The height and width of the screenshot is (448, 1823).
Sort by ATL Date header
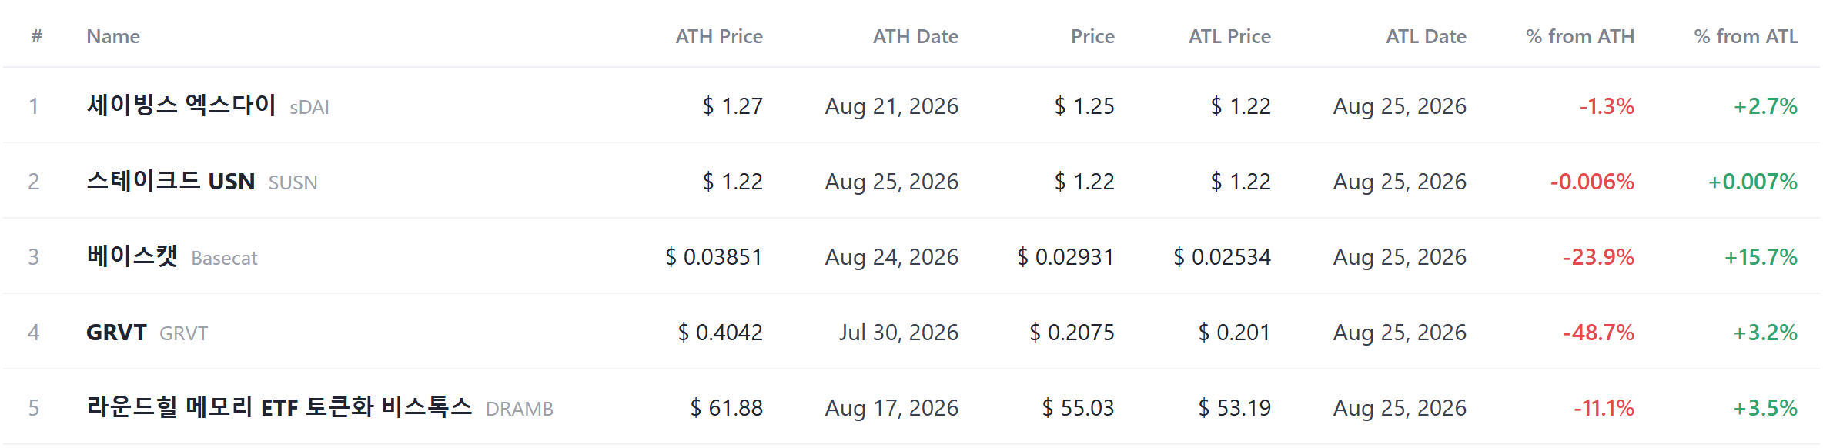click(x=1426, y=36)
